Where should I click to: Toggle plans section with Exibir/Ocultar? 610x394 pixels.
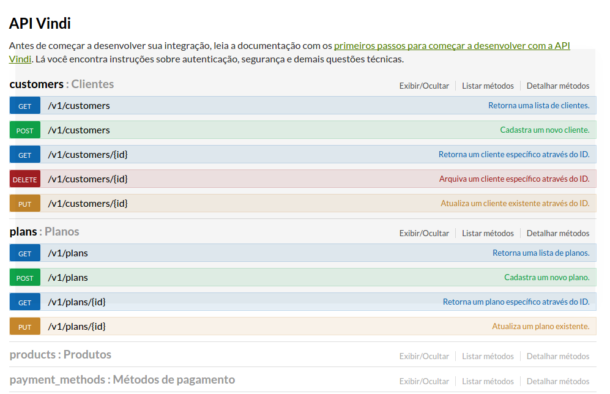click(424, 233)
